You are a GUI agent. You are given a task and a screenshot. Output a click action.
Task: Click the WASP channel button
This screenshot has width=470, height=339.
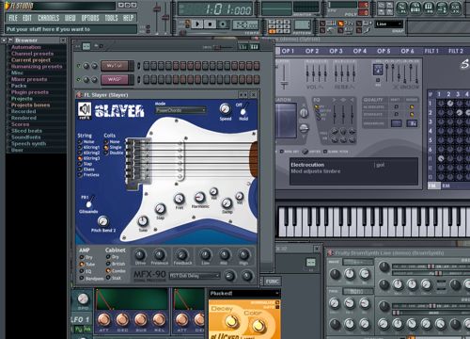point(115,79)
